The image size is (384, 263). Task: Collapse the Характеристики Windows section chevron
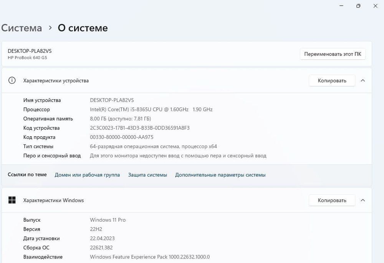363,200
